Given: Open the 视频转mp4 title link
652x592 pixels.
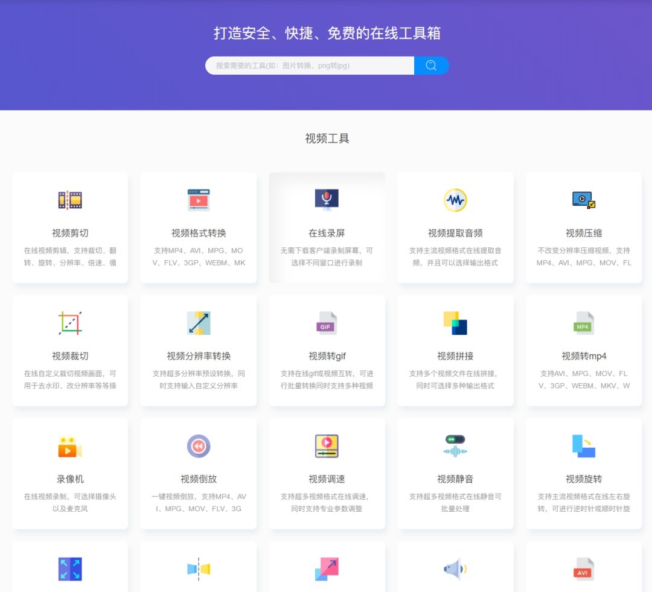Looking at the screenshot, I should pyautogui.click(x=583, y=356).
